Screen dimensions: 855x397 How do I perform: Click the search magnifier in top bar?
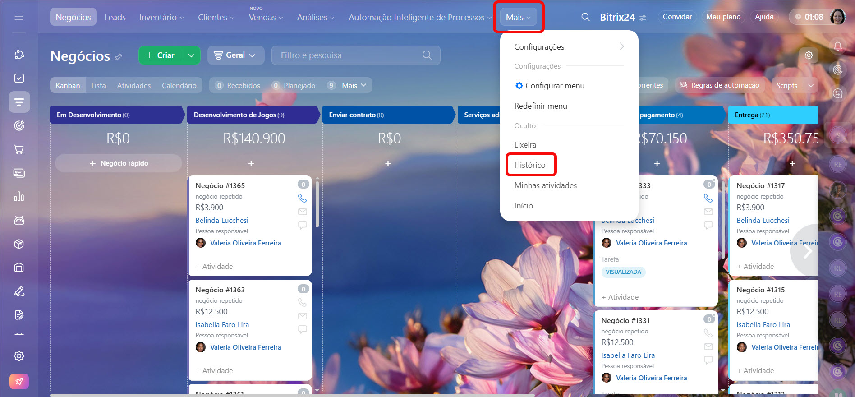tap(585, 17)
